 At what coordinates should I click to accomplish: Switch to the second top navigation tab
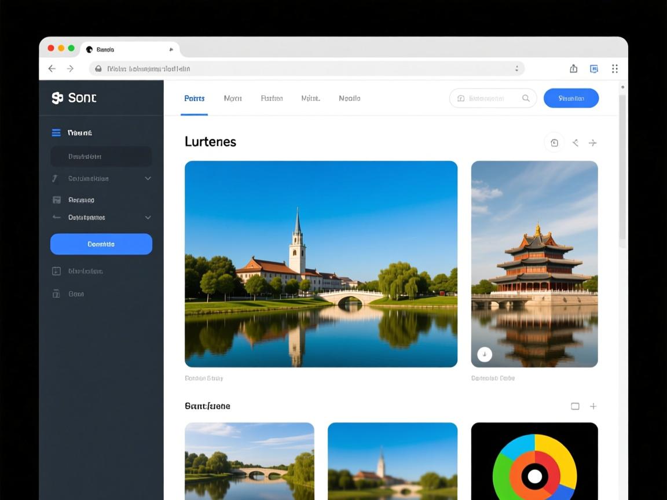point(233,98)
